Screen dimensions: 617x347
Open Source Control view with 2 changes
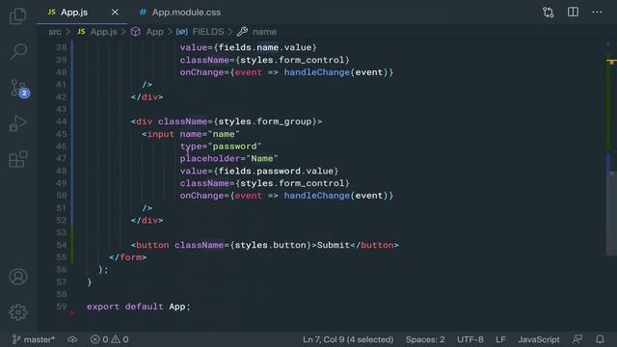tap(19, 88)
